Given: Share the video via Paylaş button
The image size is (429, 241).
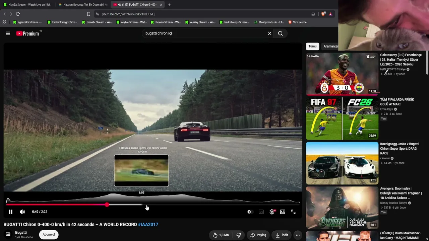Looking at the screenshot, I should tap(258, 235).
